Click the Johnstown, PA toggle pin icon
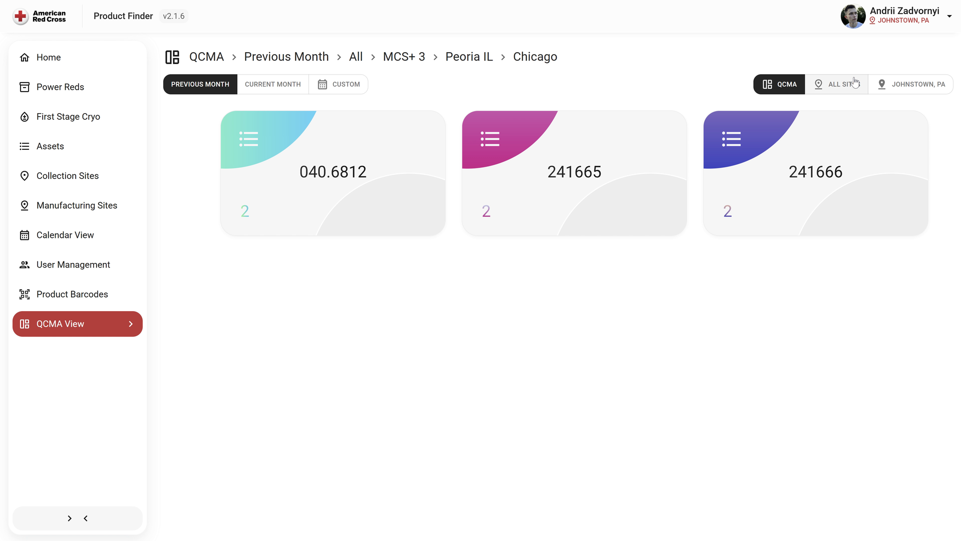 point(882,84)
